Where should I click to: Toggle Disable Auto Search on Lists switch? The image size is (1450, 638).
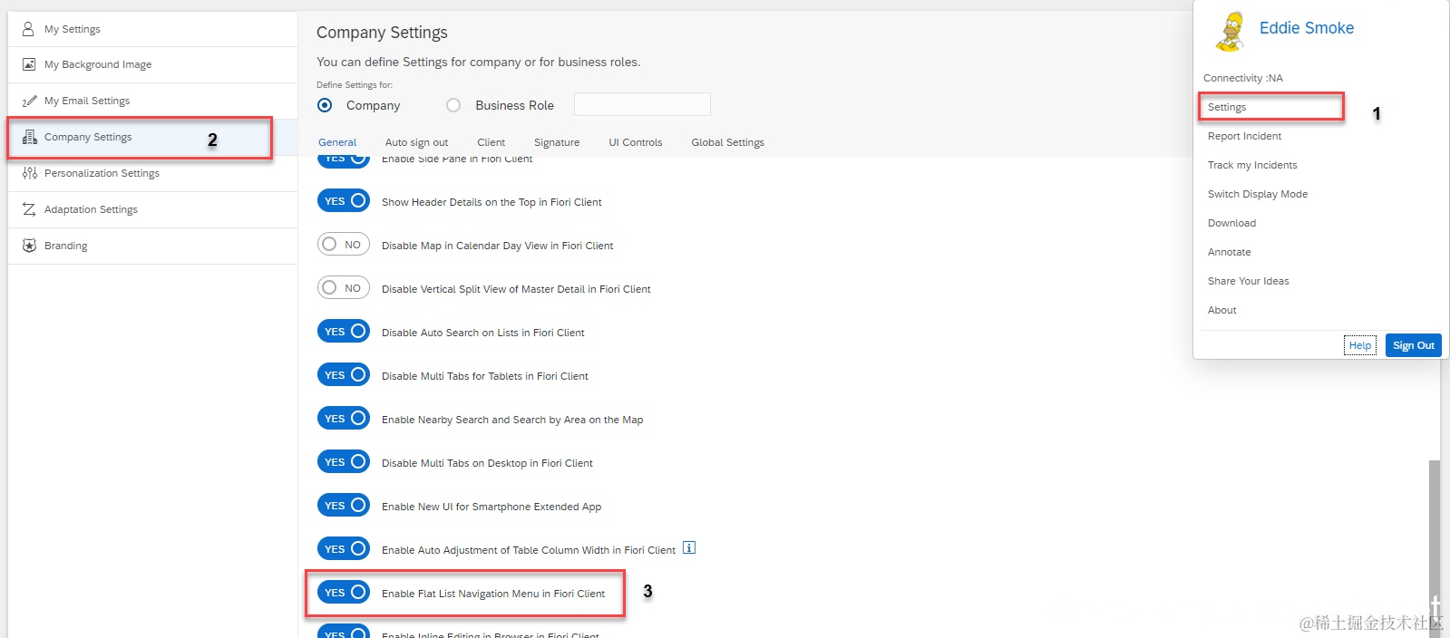pyautogui.click(x=344, y=331)
